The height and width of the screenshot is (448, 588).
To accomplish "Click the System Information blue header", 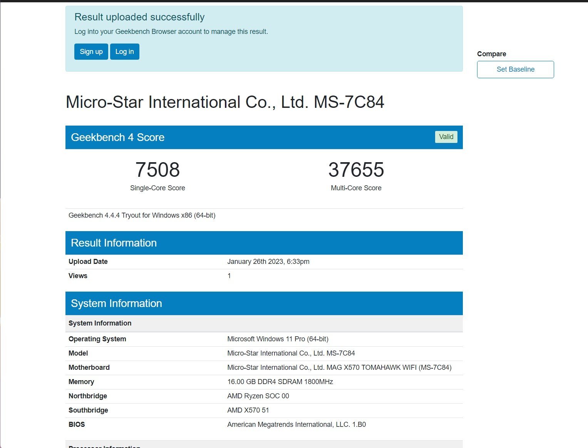I will pos(264,303).
